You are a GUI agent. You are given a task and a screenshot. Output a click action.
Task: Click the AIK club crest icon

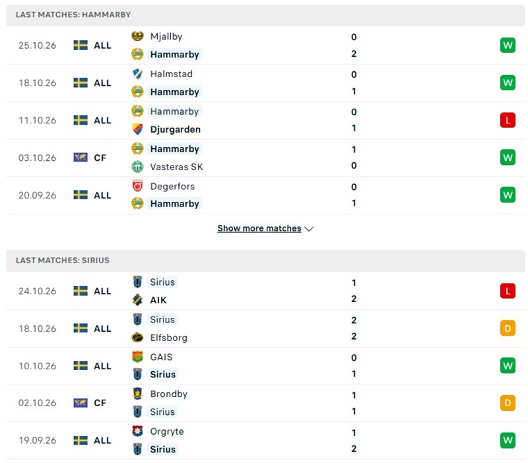[137, 300]
